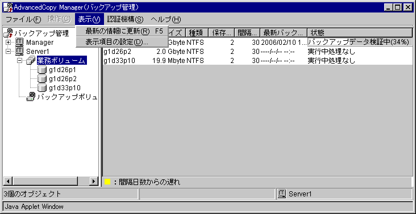Image resolution: width=416 pixels, height=214 pixels.
Task: Choose 表示項目の設定(D)... menu entry
Action: [x=122, y=42]
